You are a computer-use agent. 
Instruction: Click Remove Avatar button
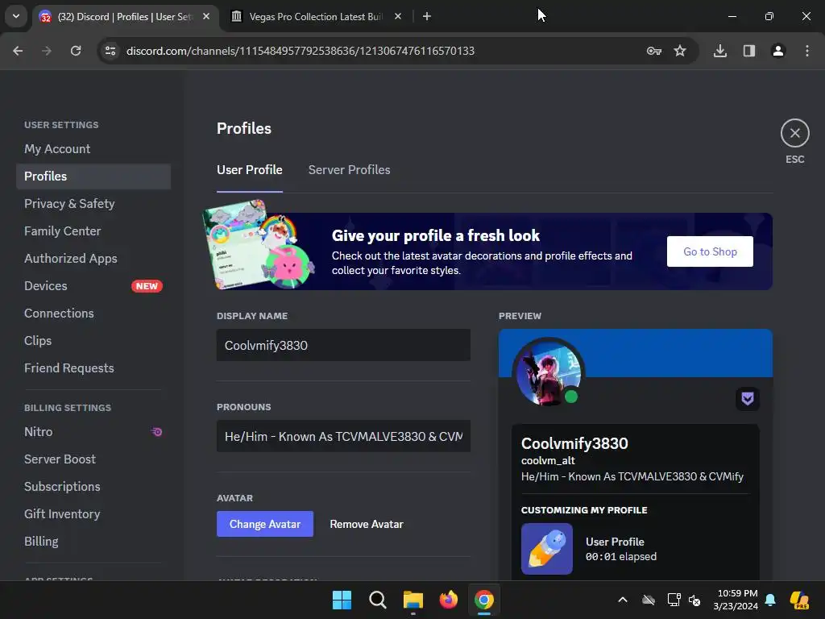[x=367, y=524]
